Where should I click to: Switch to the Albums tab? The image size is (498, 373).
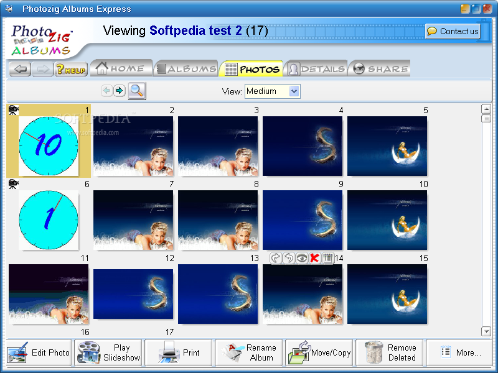point(186,68)
